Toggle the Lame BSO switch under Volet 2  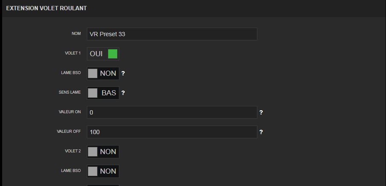[x=103, y=171]
